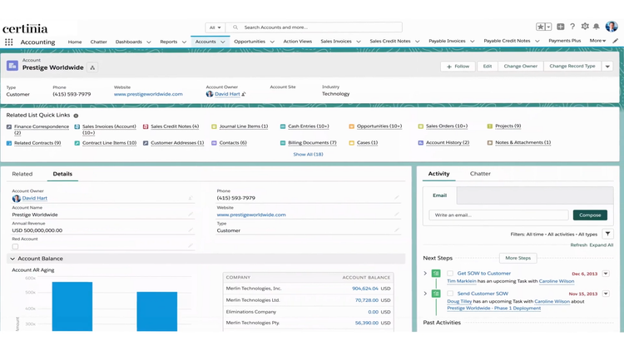Image resolution: width=624 pixels, height=351 pixels.
Task: Open more actions dropdown beside Change Record Type
Action: (x=607, y=67)
